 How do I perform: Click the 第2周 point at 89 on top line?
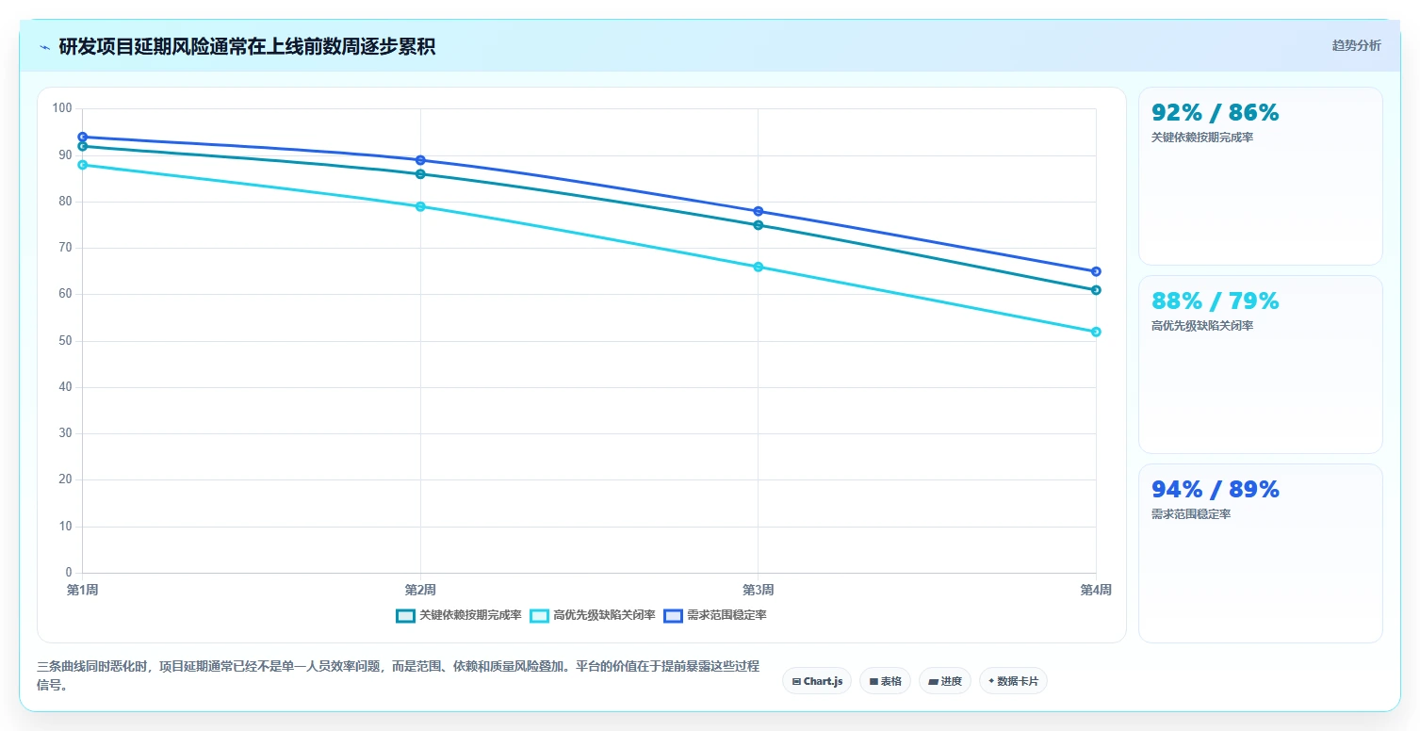point(420,160)
